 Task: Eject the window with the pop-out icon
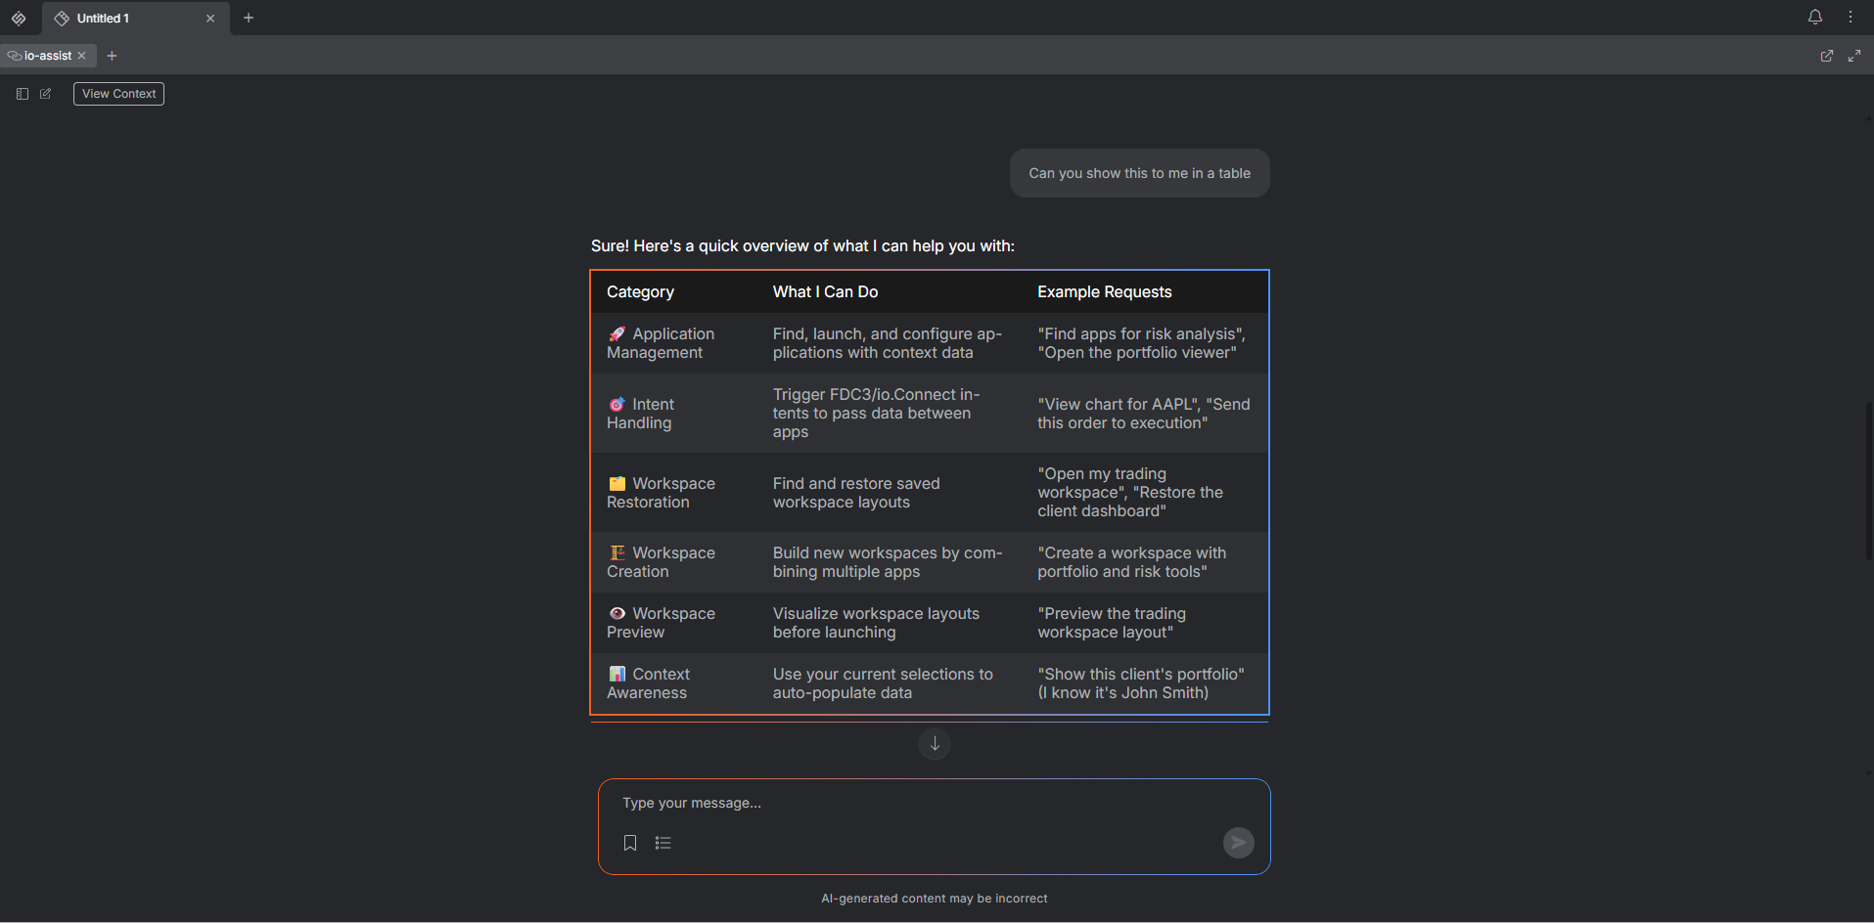click(1826, 56)
